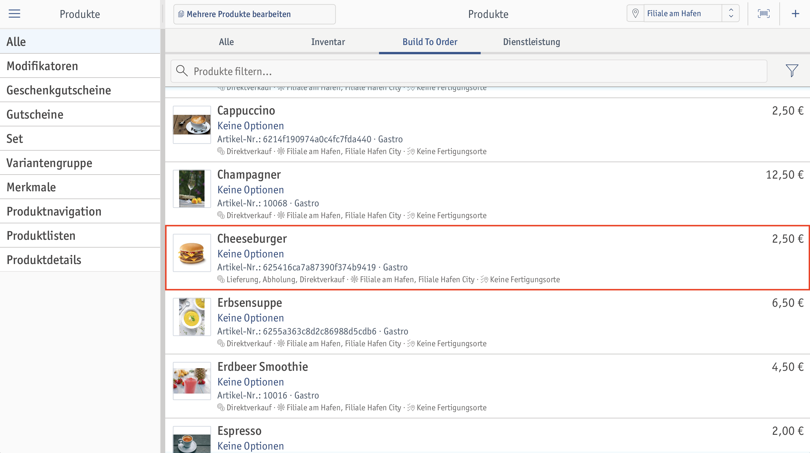
Task: Click Mehrere Produkte bearbeiten button
Action: pos(254,14)
